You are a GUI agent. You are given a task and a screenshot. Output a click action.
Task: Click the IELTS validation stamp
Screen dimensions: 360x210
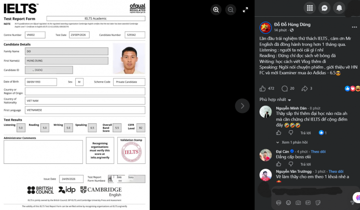[131, 152]
